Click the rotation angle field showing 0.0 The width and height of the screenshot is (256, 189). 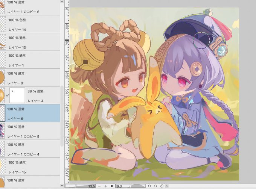[x=123, y=186]
